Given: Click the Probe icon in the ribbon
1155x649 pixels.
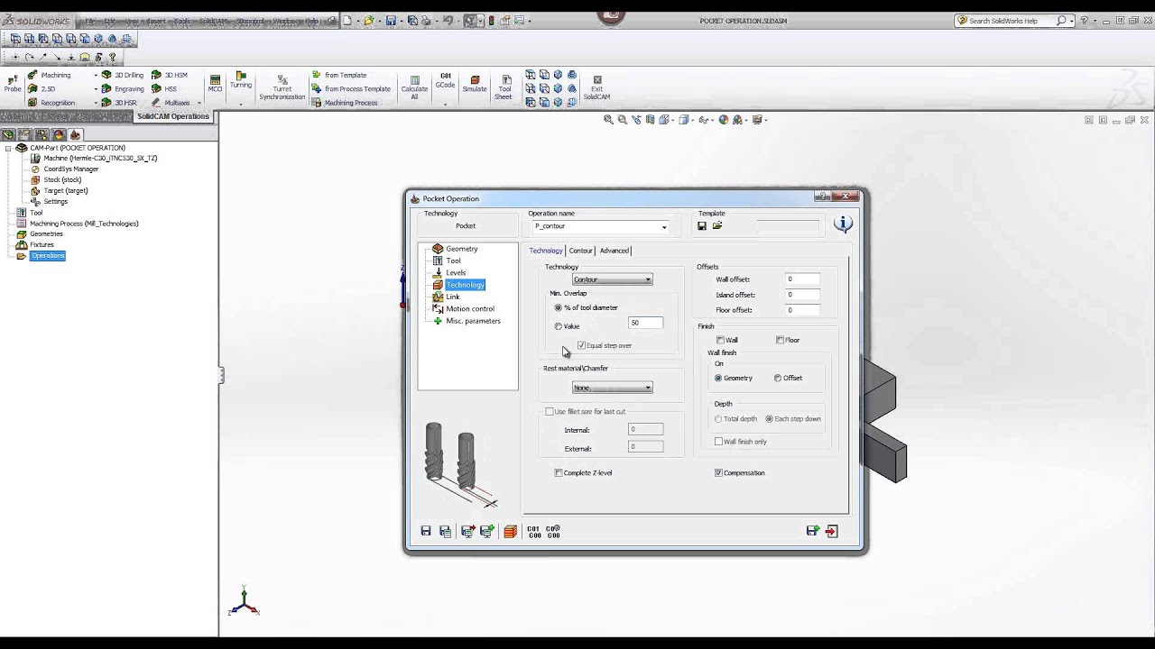Looking at the screenshot, I should (x=13, y=84).
